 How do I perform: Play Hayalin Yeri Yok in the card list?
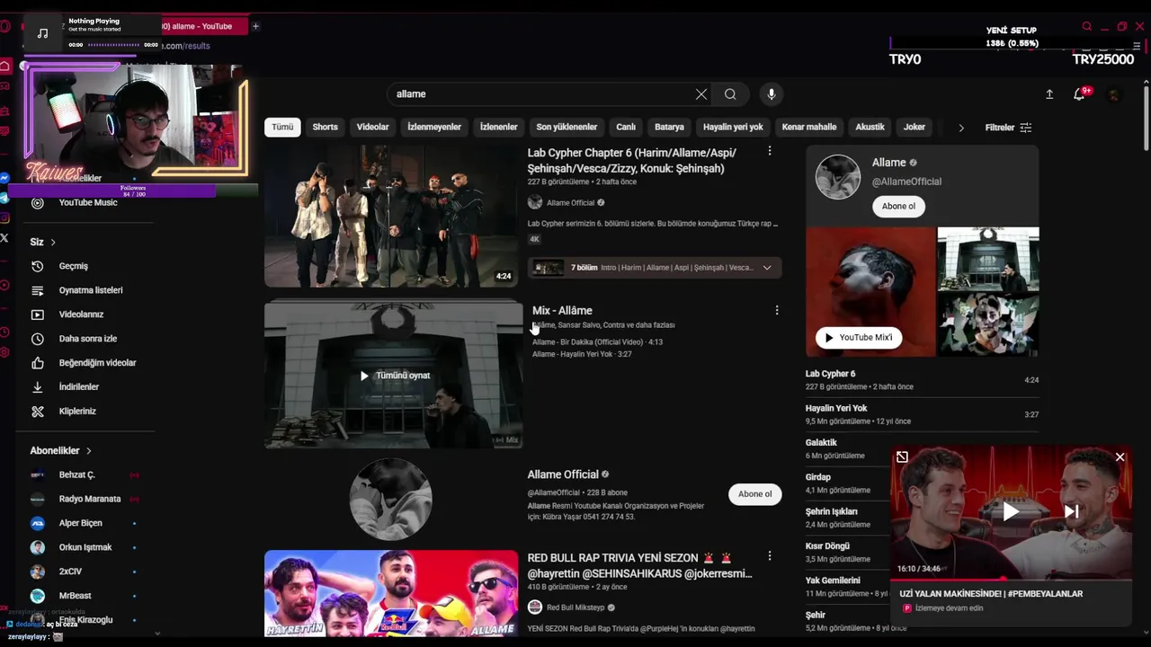click(922, 414)
